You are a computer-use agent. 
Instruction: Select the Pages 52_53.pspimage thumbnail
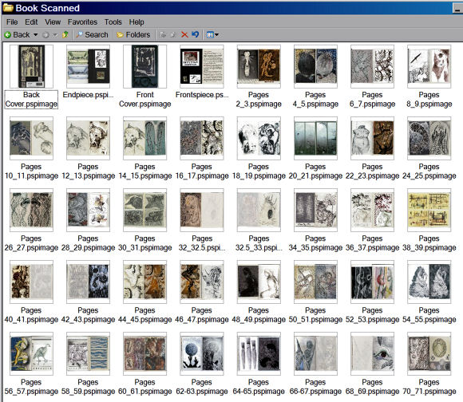(372, 282)
